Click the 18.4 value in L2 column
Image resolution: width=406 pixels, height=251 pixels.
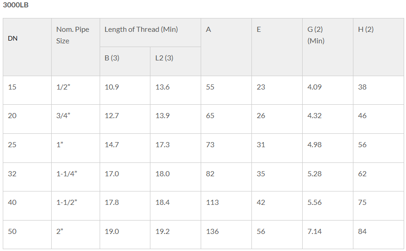coord(176,206)
